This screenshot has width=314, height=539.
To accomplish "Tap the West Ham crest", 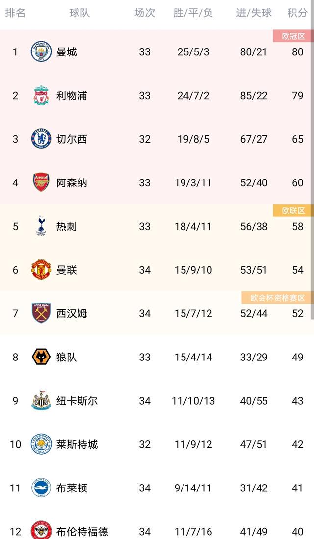I will point(41,313).
